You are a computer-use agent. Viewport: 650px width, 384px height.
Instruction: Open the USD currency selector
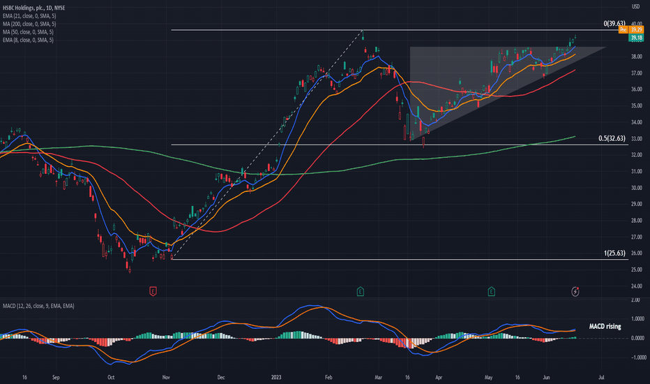[x=636, y=7]
